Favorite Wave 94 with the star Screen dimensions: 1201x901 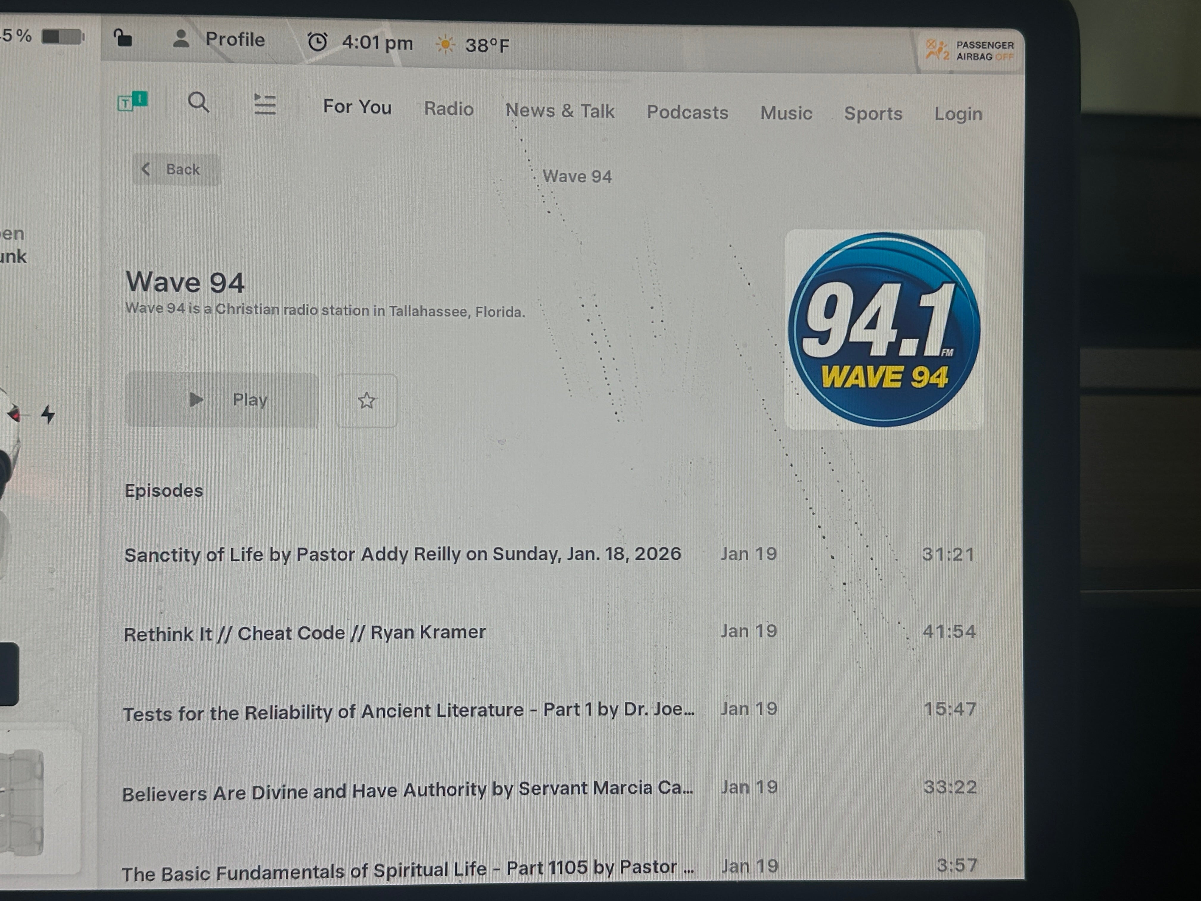coord(366,401)
